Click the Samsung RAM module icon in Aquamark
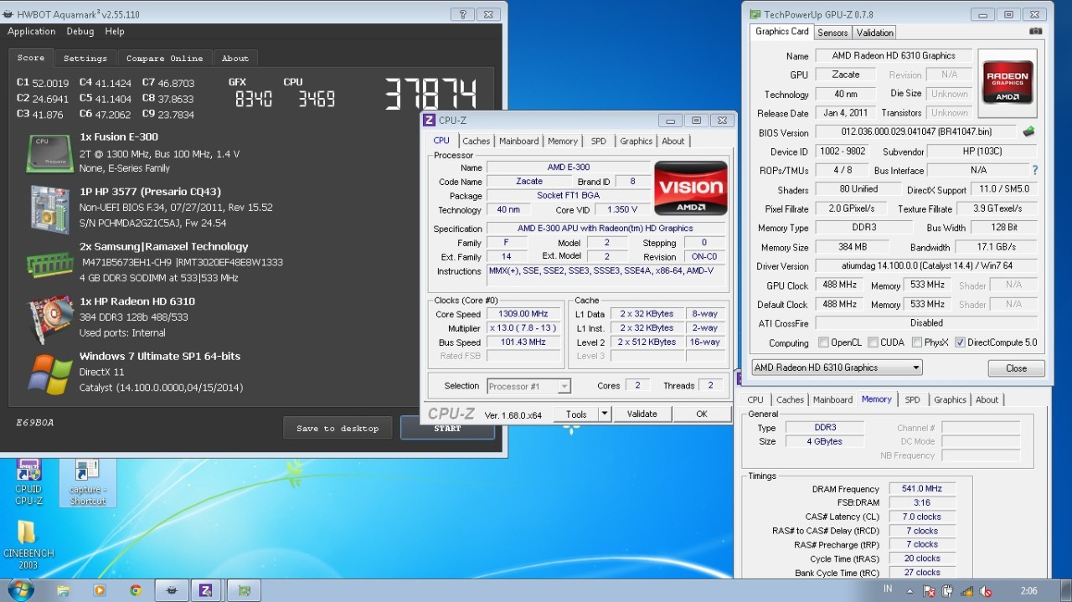The image size is (1072, 602). coord(49,264)
